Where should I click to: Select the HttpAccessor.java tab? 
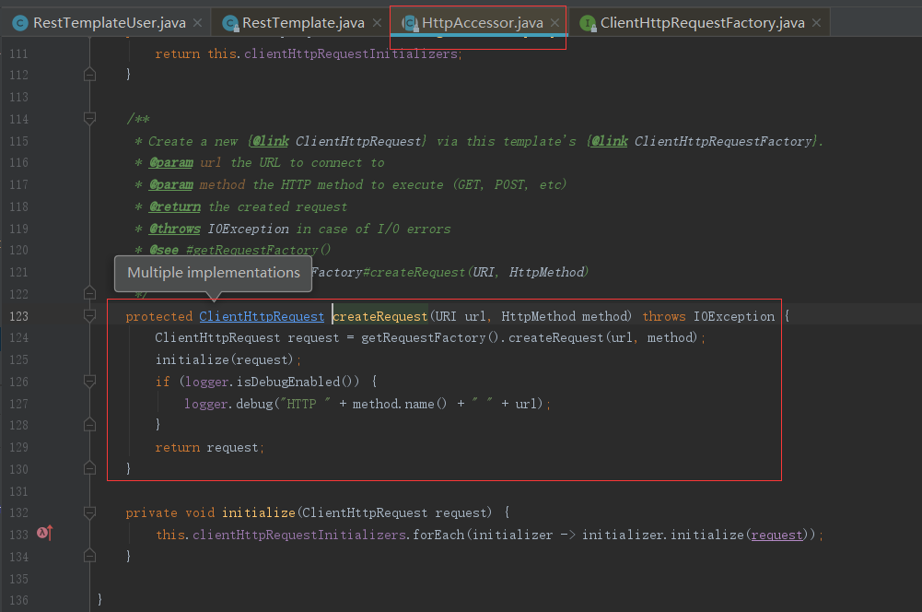[x=482, y=23]
